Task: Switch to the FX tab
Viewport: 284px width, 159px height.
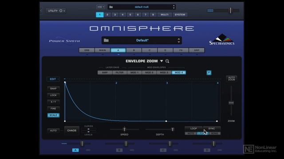Action: (x=181, y=50)
